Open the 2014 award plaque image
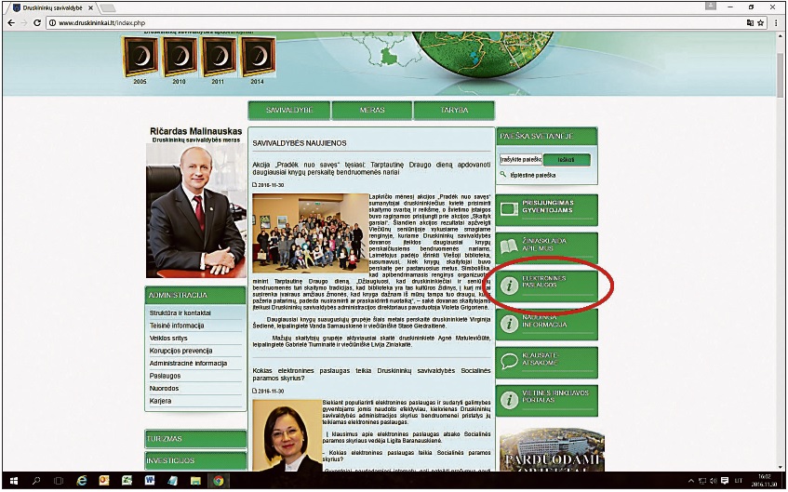Viewport: 788px width, 492px height. pyautogui.click(x=258, y=57)
